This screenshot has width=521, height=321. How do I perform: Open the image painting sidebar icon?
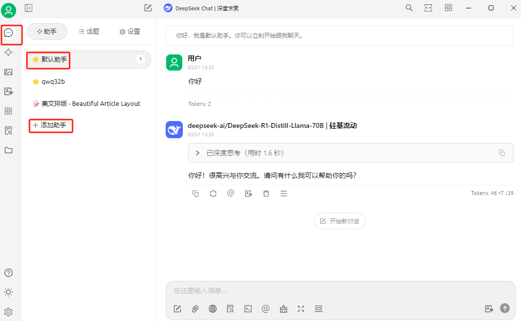point(8,72)
